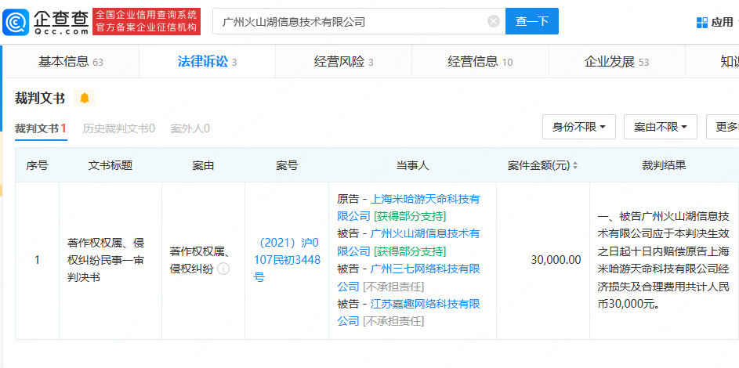Open defendant 广州火山湖信息技术有限公司 link

(408, 243)
